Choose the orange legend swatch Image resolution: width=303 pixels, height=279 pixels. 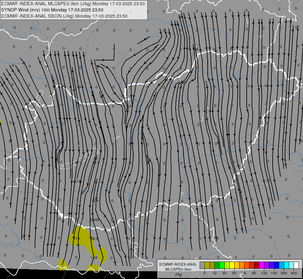click(242, 265)
